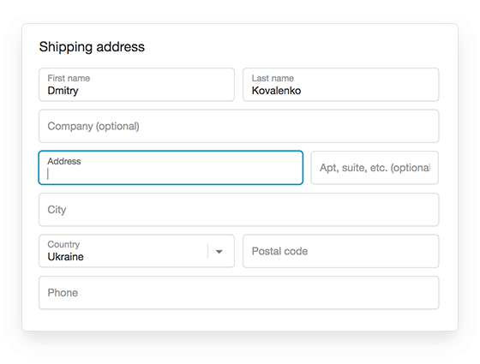Focus the Apt, suite, etc. field
The width and height of the screenshot is (480, 364).
point(375,168)
